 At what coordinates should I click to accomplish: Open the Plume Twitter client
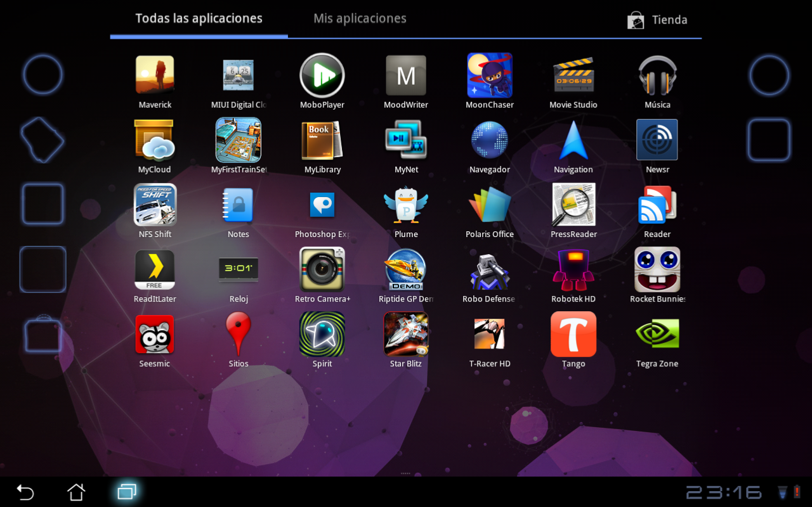coord(406,204)
